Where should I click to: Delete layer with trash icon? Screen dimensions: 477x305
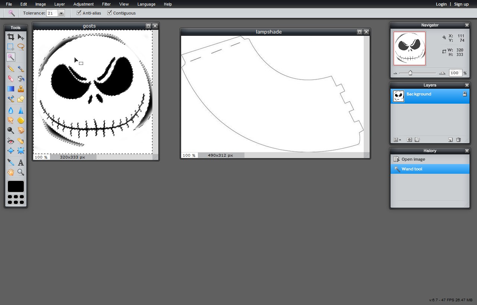pos(458,140)
